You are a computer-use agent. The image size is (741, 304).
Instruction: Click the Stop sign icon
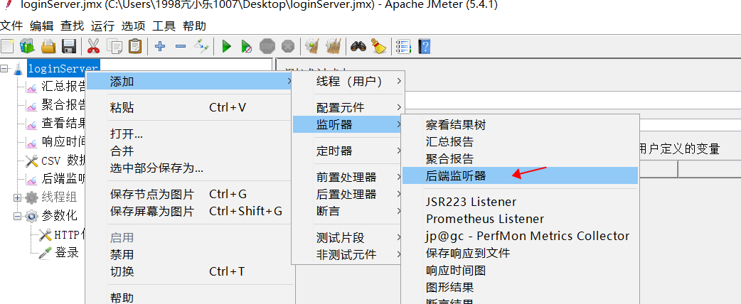pyautogui.click(x=267, y=46)
